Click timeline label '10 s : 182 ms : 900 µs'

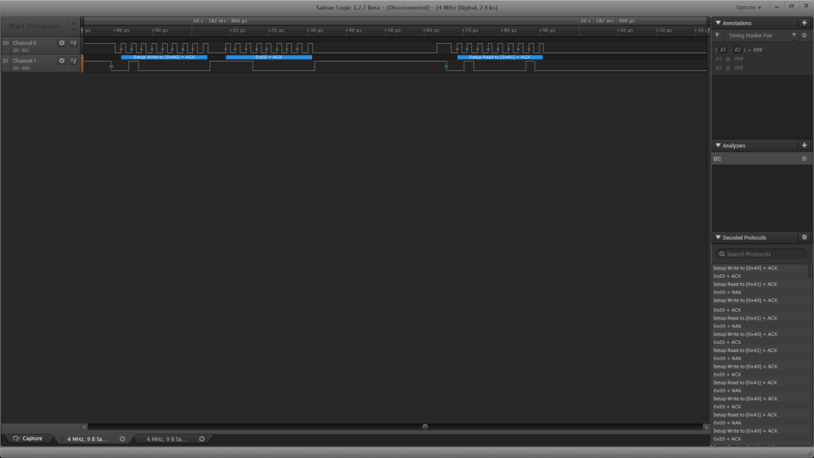(x=607, y=20)
